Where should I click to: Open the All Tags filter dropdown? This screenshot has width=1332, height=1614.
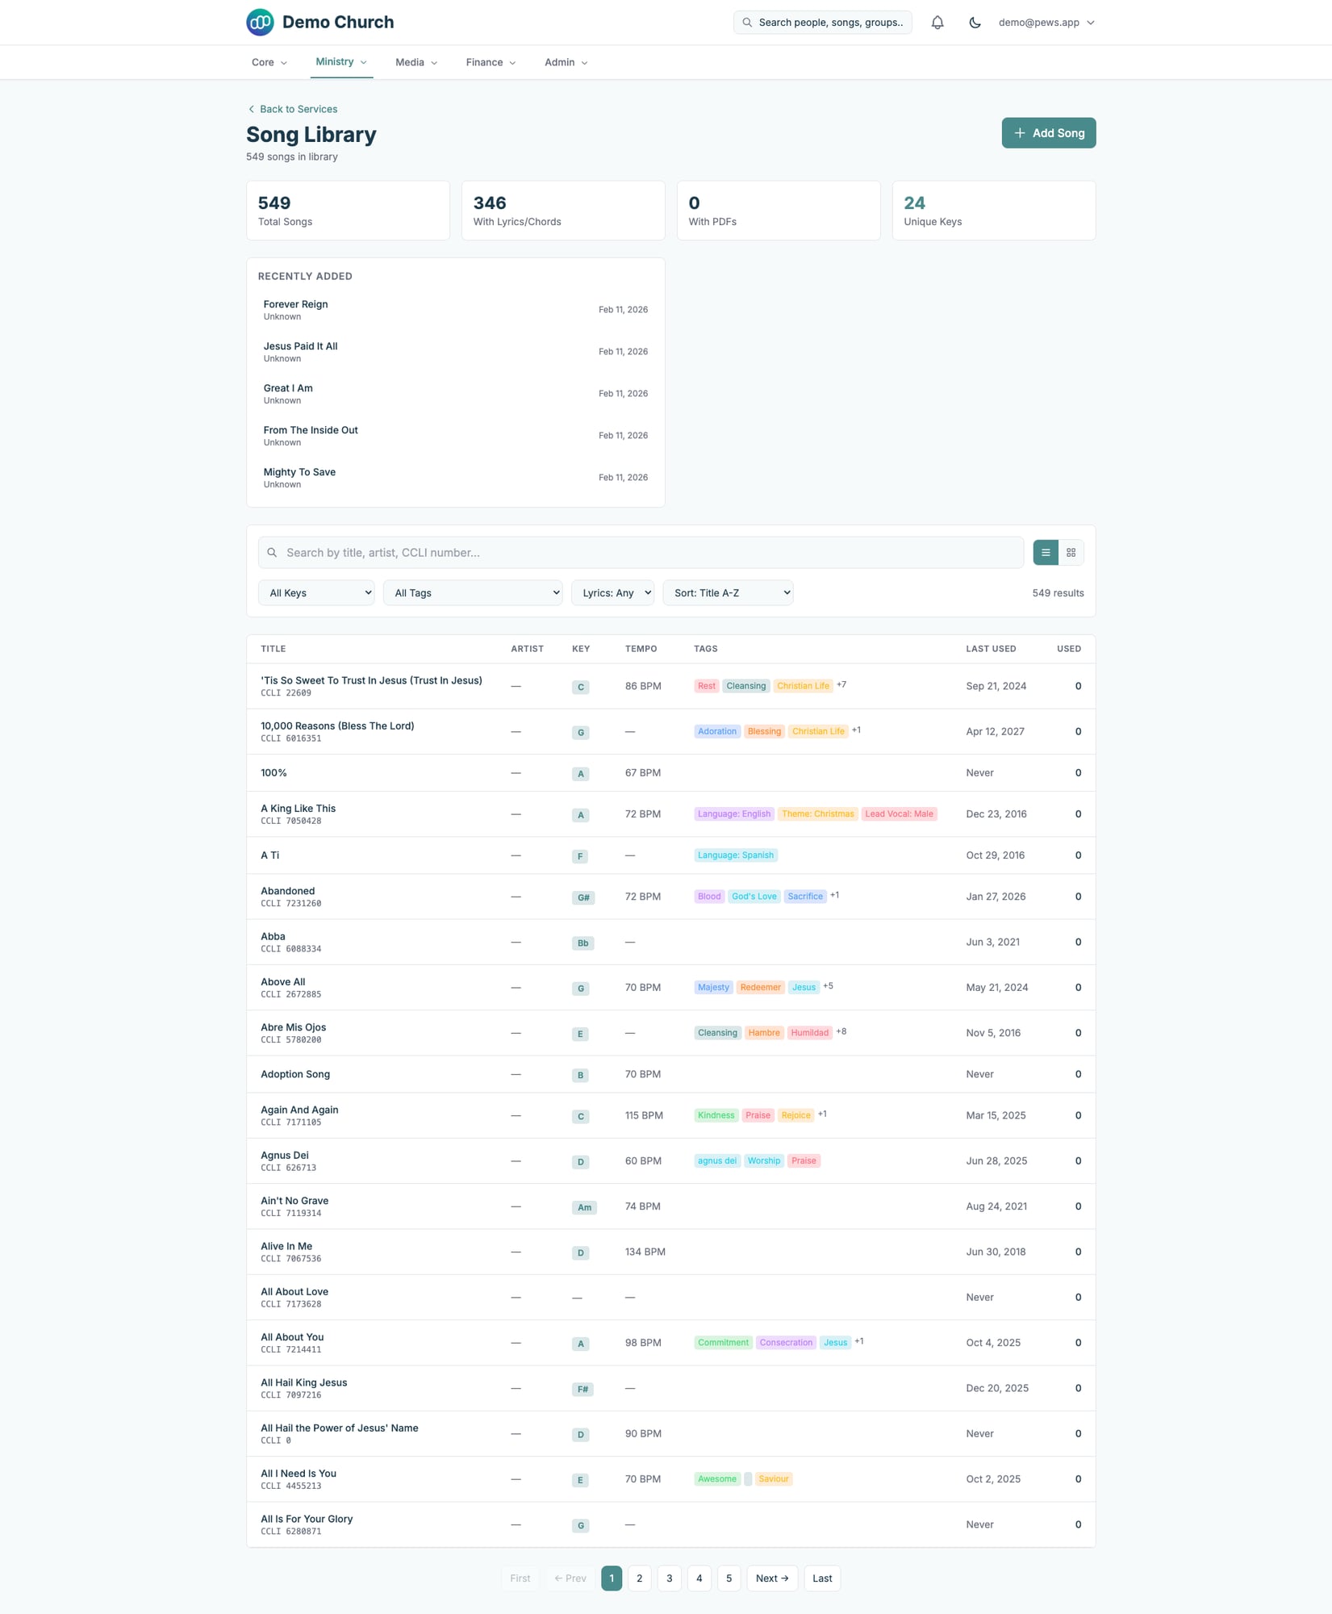tap(473, 593)
